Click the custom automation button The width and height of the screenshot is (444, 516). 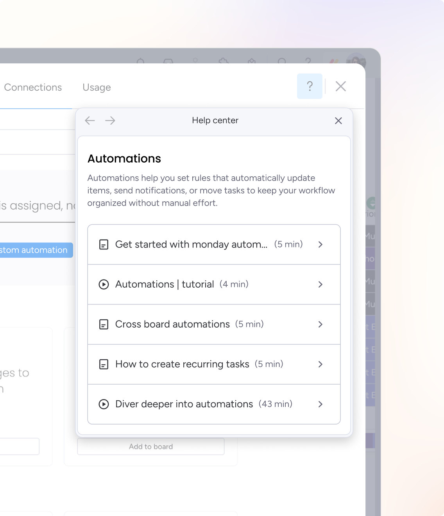[36, 250]
